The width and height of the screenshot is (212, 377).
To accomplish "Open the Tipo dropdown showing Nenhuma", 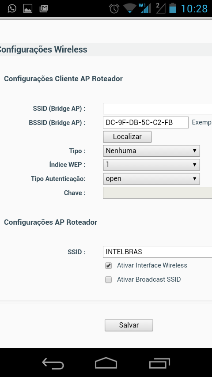I will coord(151,151).
